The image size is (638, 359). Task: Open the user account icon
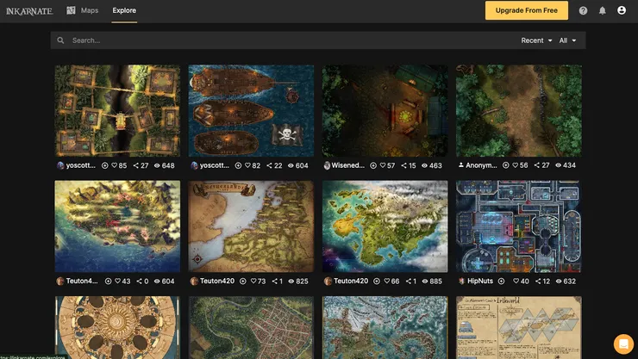coord(622,10)
